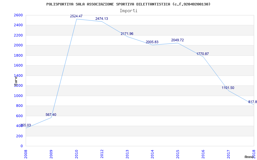
Task: Click x-axis year 2008
Action: point(26,154)
